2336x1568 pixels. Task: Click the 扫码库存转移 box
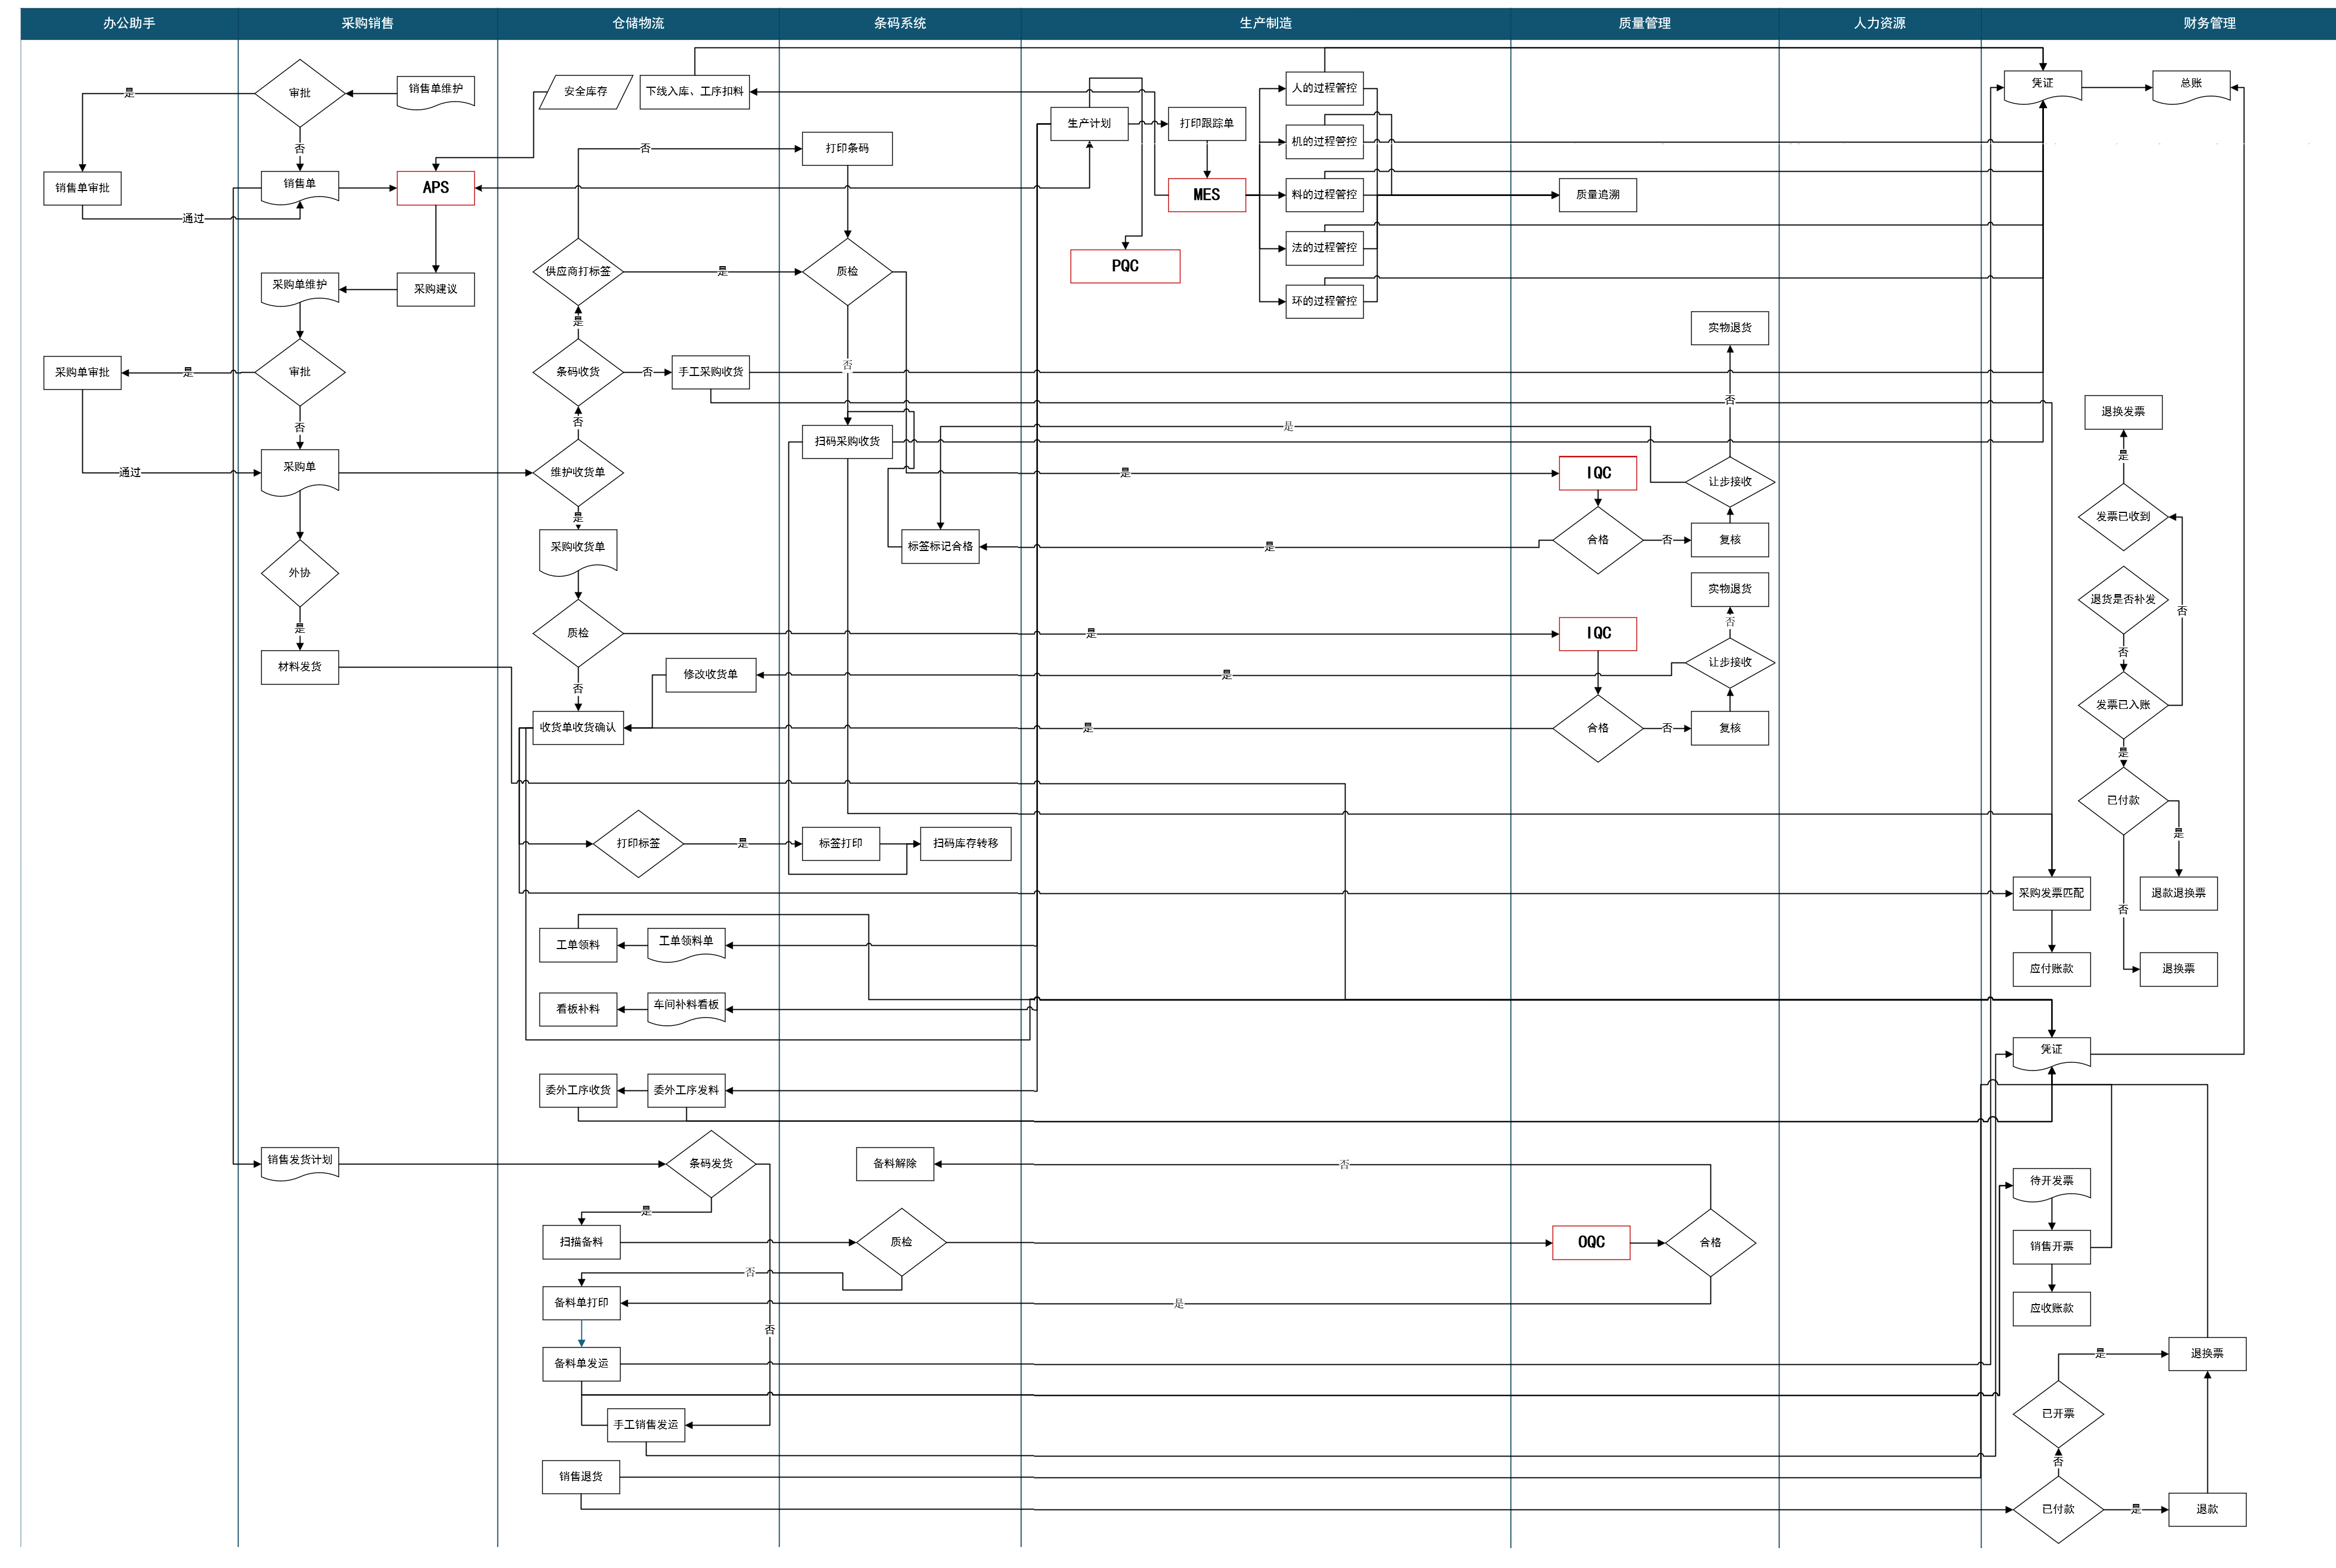click(x=965, y=844)
